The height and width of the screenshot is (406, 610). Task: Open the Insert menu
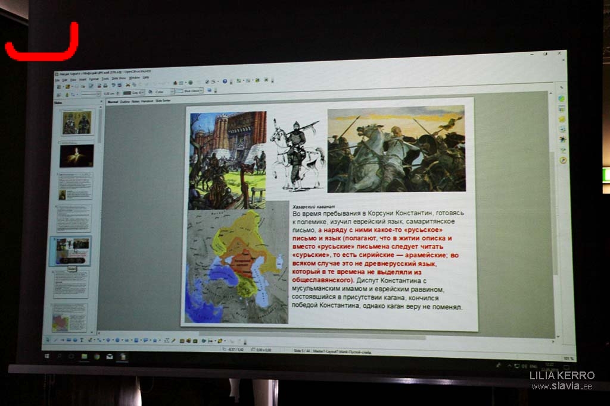coord(82,80)
